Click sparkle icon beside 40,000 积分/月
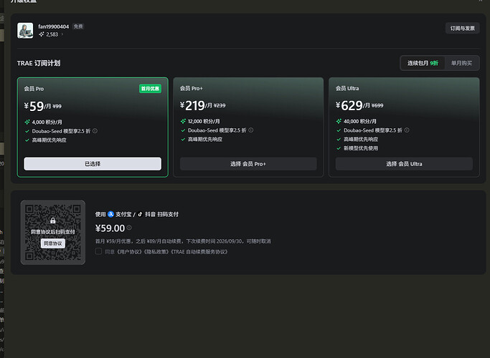Image resolution: width=490 pixels, height=358 pixels. [339, 121]
